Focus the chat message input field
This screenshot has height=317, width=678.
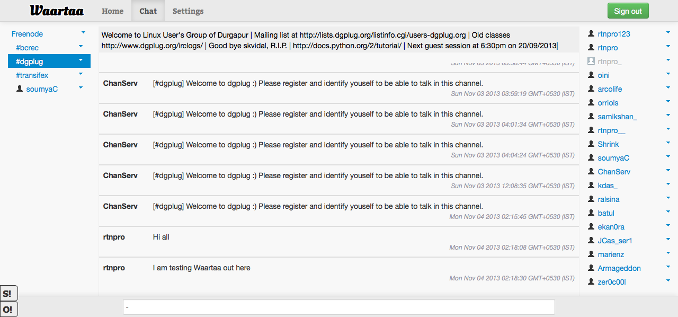[x=339, y=307]
